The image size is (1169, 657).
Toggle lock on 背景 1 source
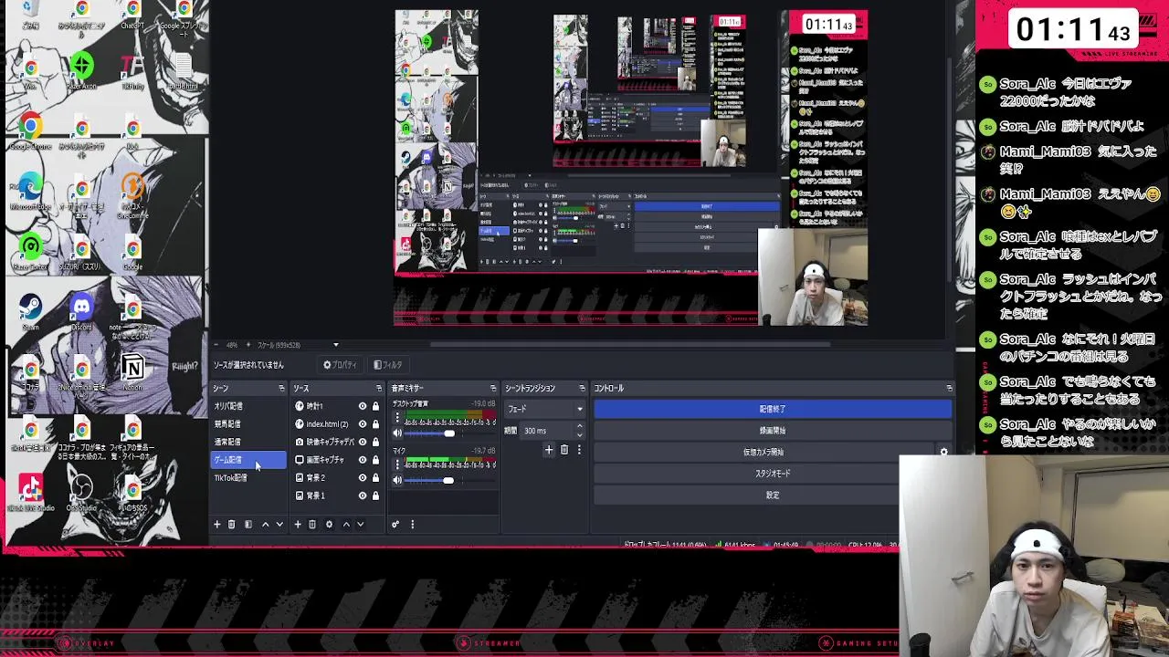375,495
